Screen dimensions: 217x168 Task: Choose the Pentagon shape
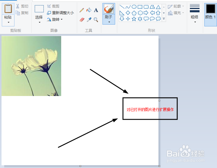tap(134, 13)
